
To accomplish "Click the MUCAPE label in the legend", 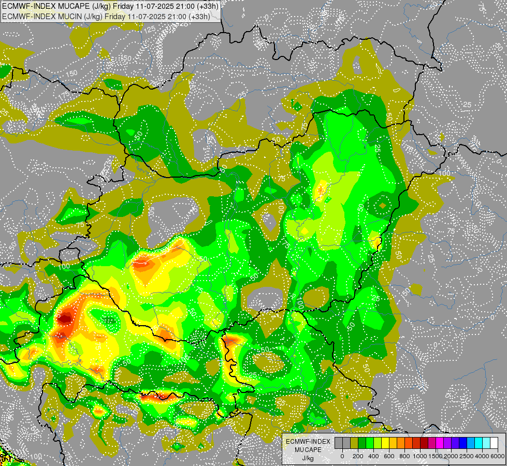I will click(x=308, y=450).
